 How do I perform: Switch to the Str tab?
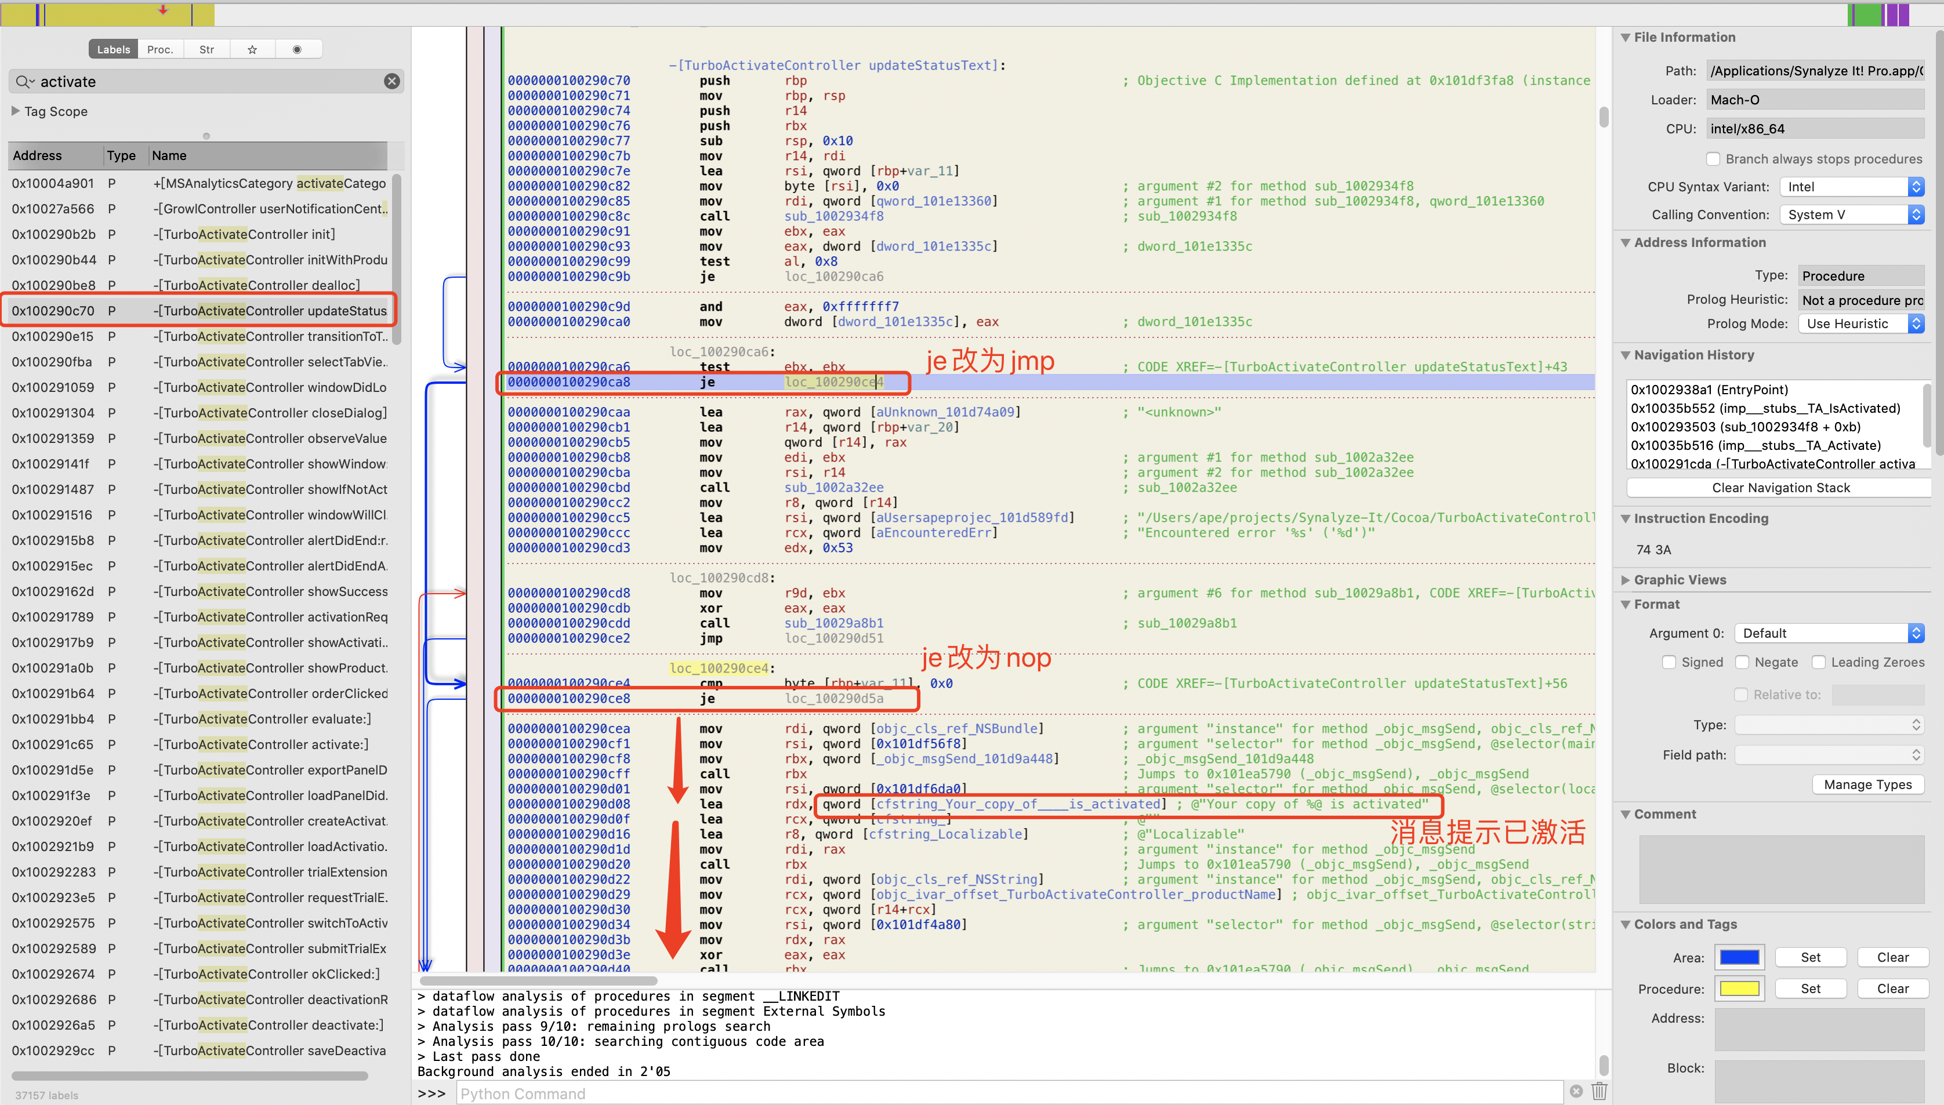[x=206, y=49]
